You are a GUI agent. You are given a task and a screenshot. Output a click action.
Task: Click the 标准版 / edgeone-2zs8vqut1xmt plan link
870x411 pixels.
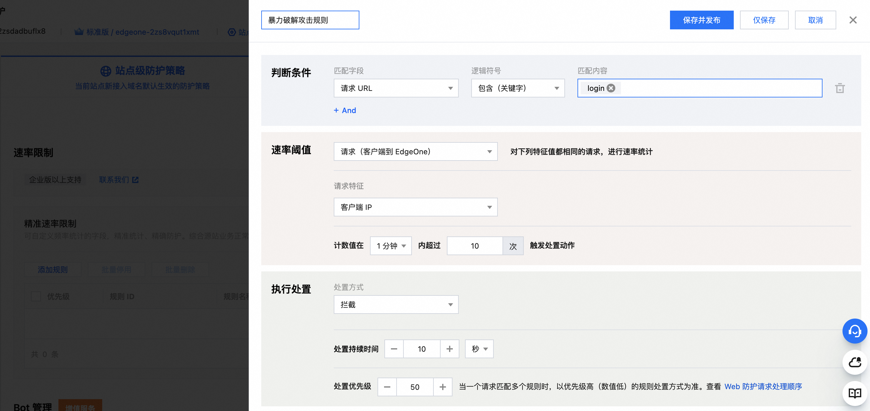click(142, 32)
